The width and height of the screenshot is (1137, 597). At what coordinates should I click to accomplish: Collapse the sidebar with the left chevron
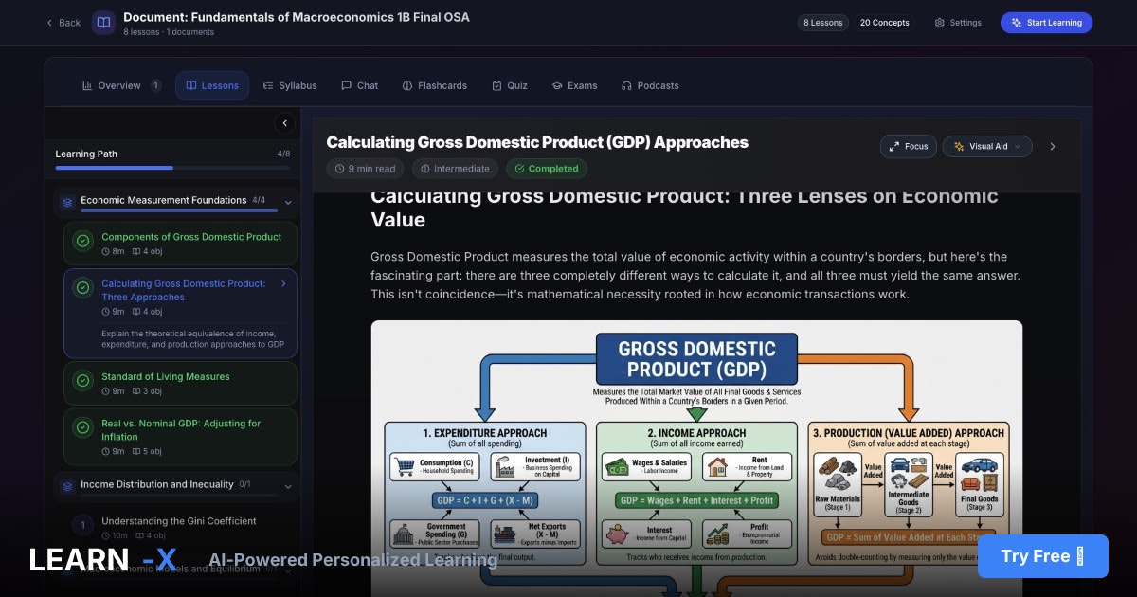pyautogui.click(x=284, y=122)
